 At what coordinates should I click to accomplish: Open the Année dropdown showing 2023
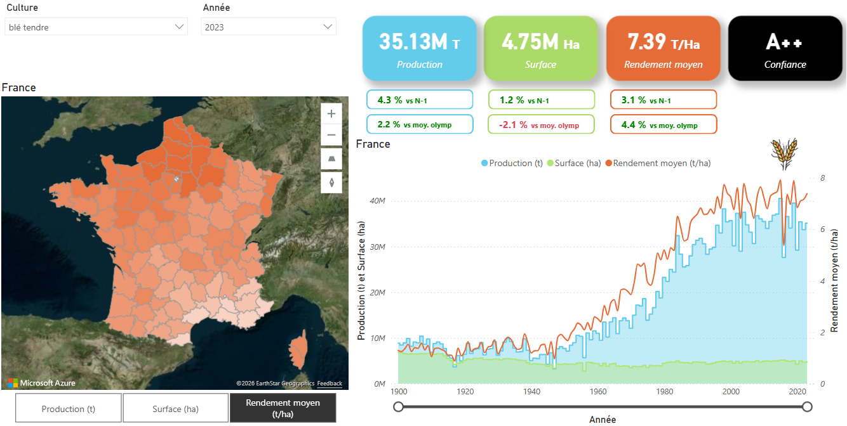(268, 27)
